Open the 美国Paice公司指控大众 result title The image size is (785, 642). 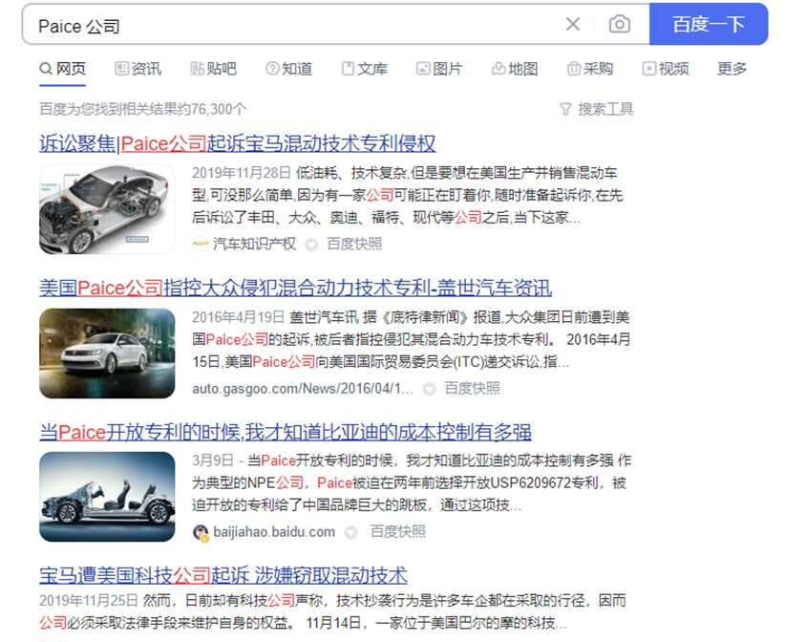(x=295, y=289)
